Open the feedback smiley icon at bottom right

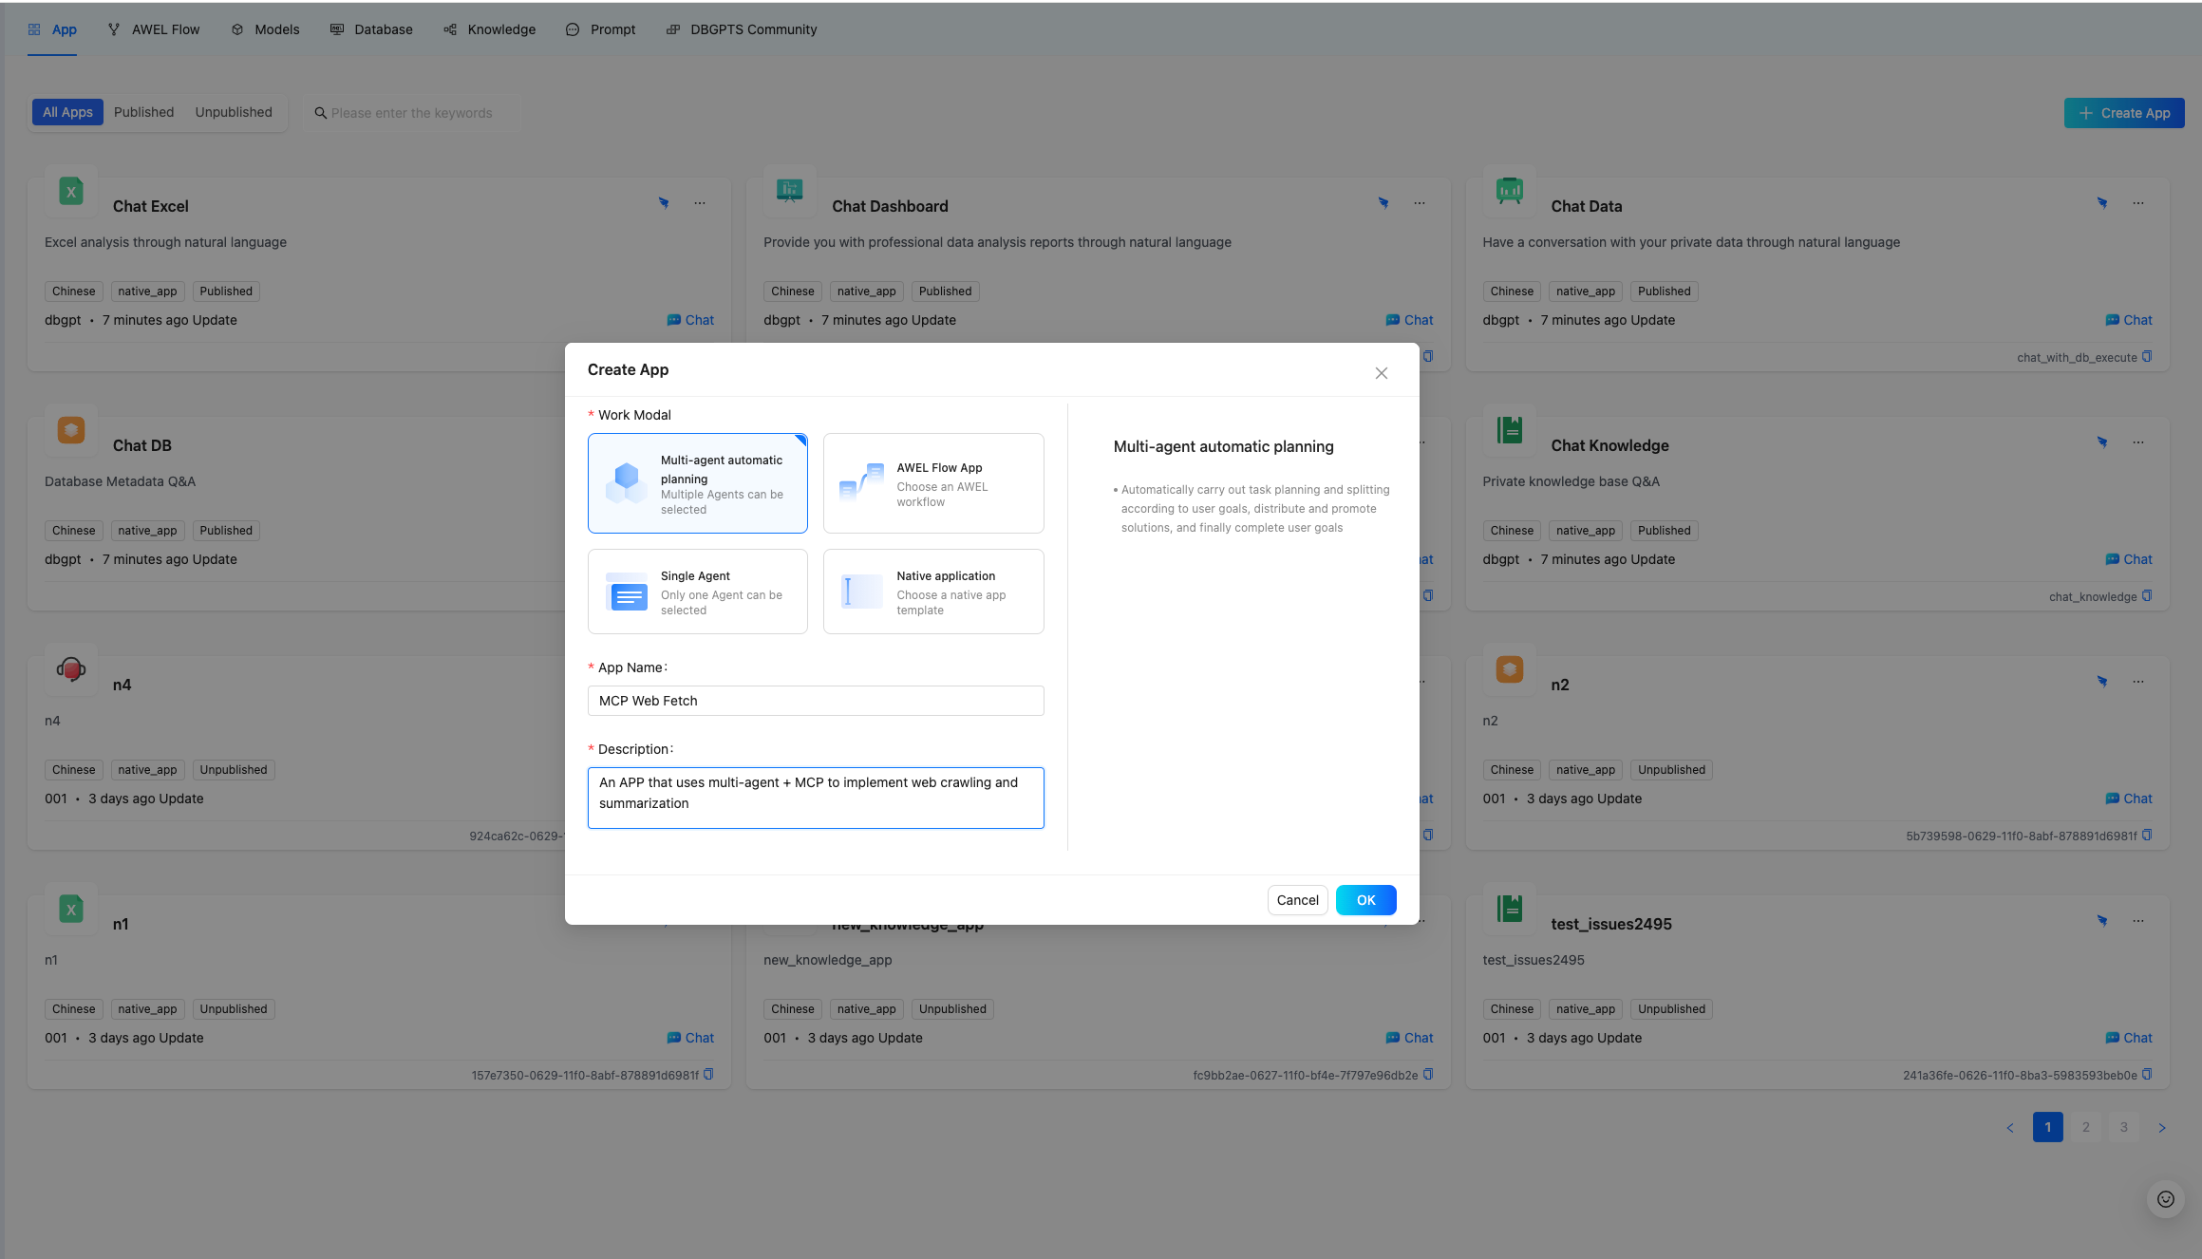(x=2165, y=1199)
